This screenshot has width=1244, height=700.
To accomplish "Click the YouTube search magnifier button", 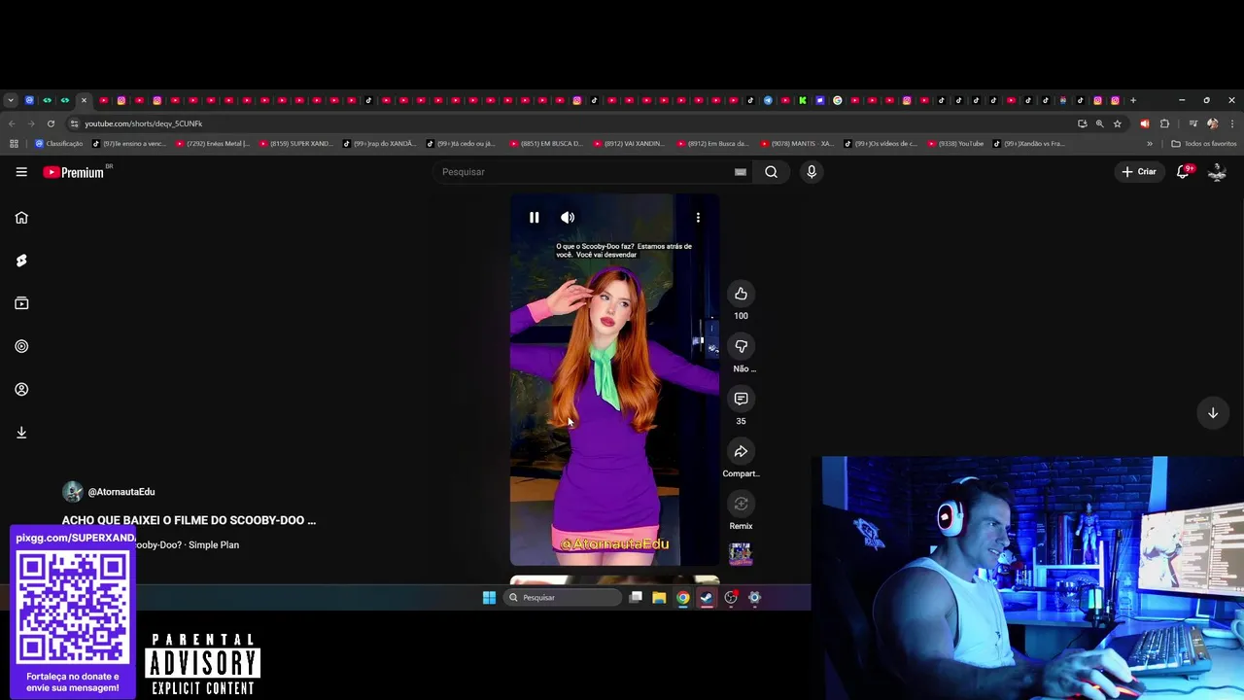I will point(771,172).
